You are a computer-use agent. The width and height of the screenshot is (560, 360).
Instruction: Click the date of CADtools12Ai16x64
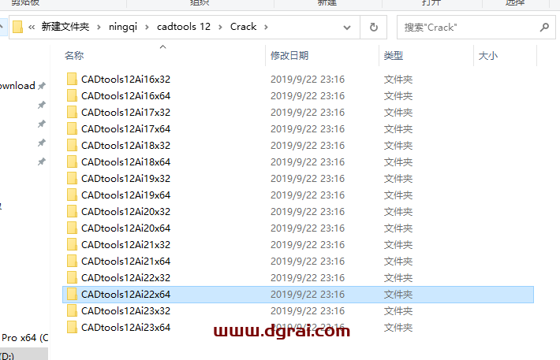pyautogui.click(x=308, y=95)
